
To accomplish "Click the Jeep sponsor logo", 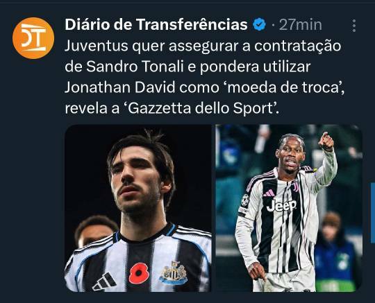I will pos(281,205).
